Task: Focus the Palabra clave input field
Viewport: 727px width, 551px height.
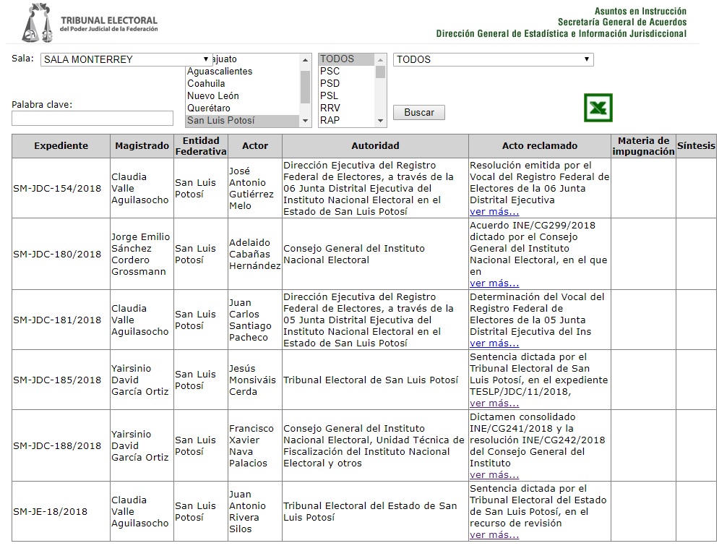Action: (93, 119)
